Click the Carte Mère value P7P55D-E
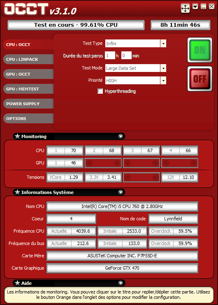The height and width of the screenshot is (305, 218). [x=122, y=256]
